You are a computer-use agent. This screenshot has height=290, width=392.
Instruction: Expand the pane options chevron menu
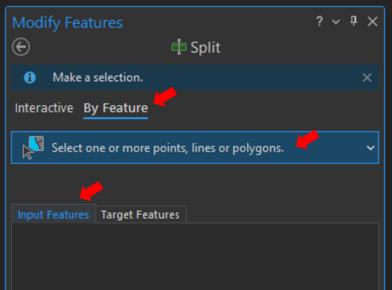(336, 22)
